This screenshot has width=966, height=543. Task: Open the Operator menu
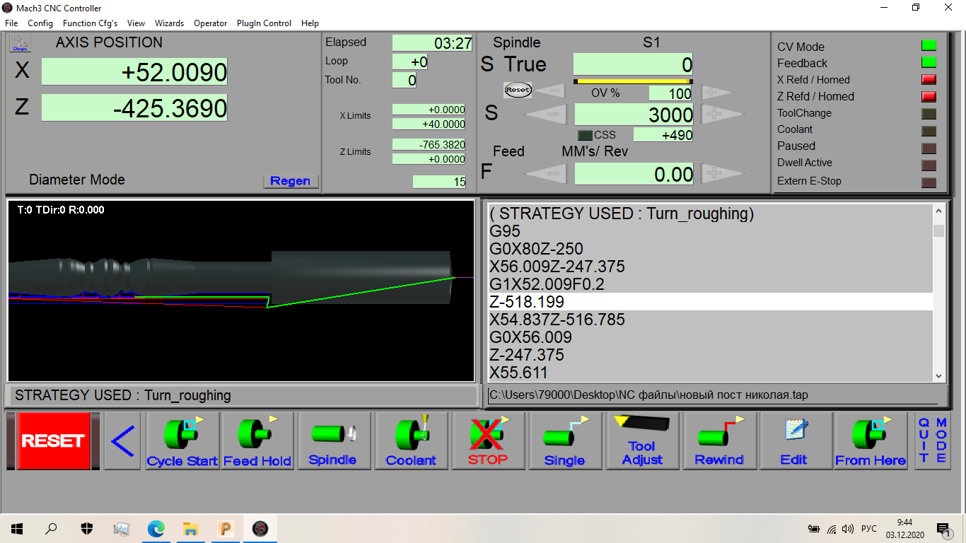211,23
